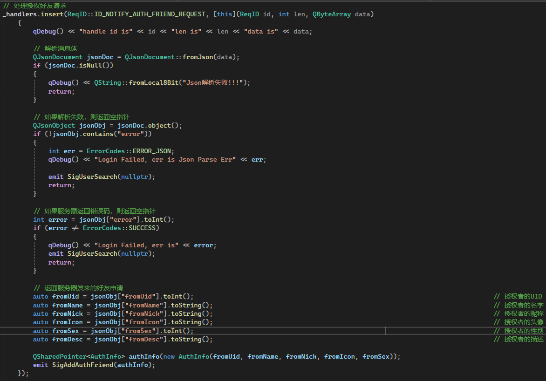Click the QJsonObject type name
This screenshot has width=546, height=381.
click(54, 125)
